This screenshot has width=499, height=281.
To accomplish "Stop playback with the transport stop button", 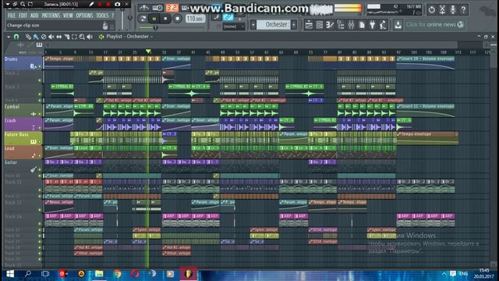I will (165, 19).
